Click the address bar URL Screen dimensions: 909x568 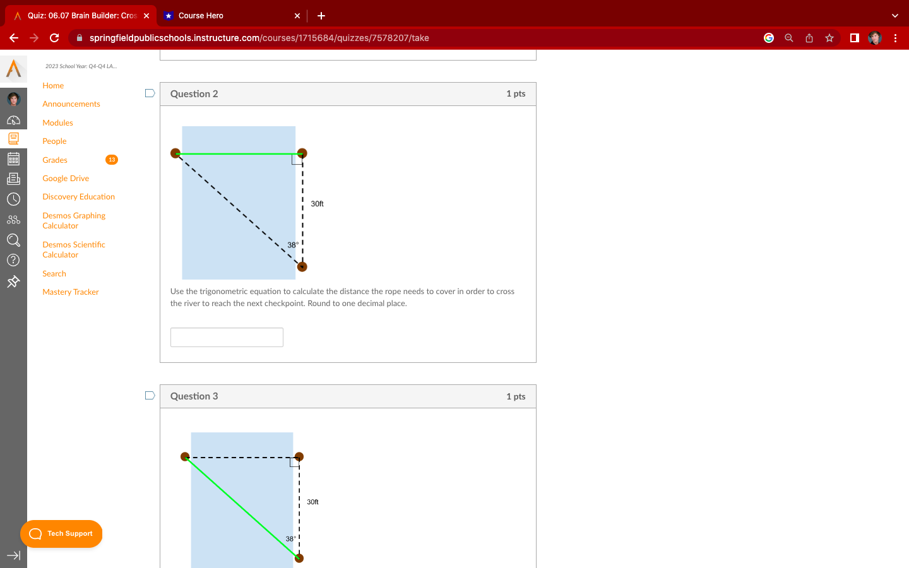259,38
